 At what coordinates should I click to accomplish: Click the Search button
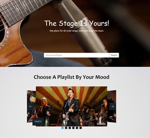(x=114, y=55)
